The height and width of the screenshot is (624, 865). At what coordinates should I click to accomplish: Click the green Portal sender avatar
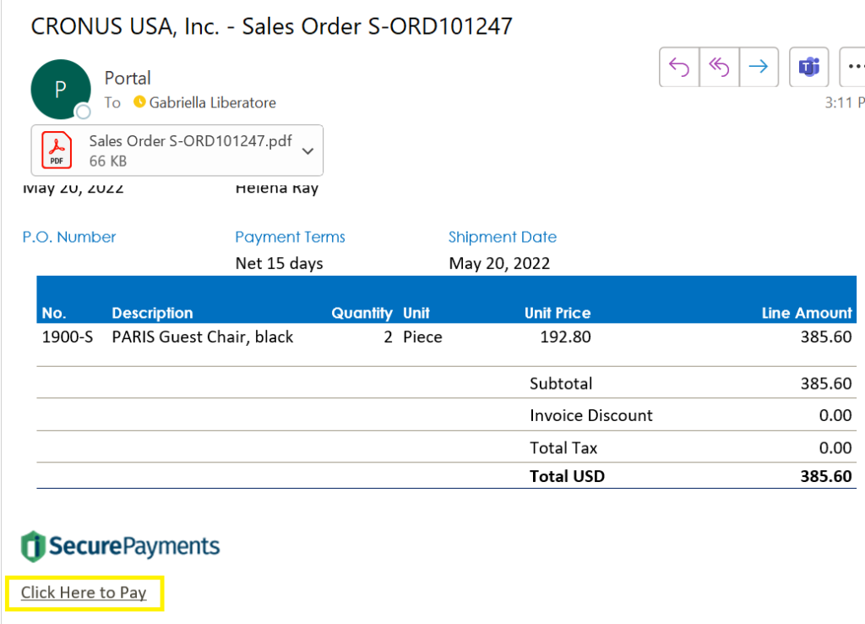[x=60, y=89]
